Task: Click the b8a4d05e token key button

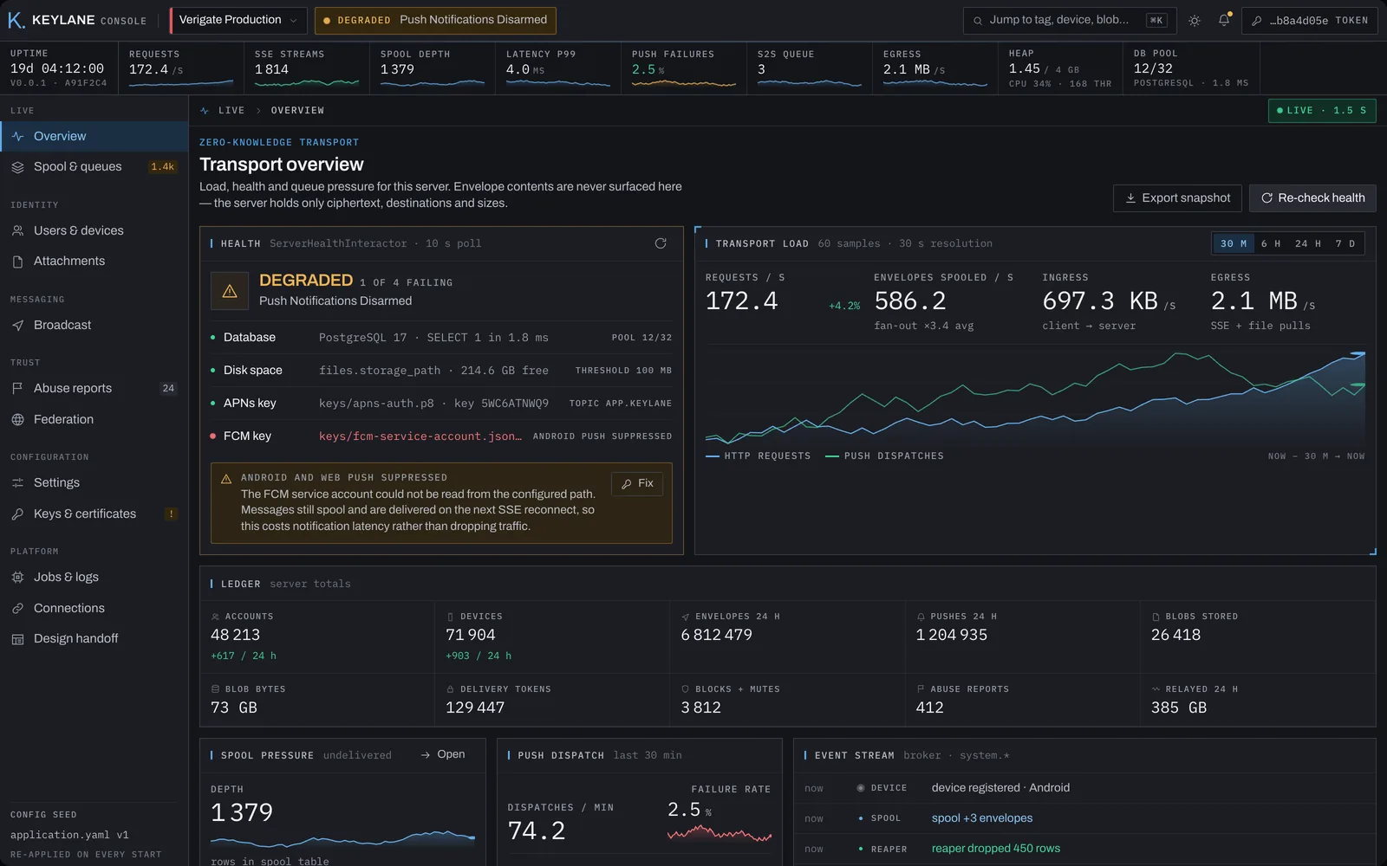Action: click(1309, 20)
